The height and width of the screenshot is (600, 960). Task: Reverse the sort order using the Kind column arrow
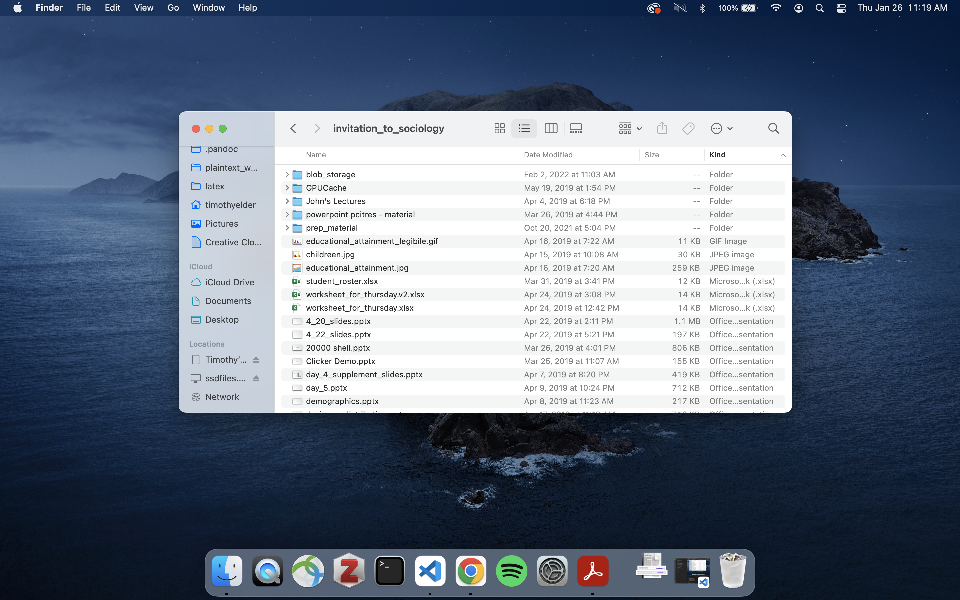pos(783,155)
